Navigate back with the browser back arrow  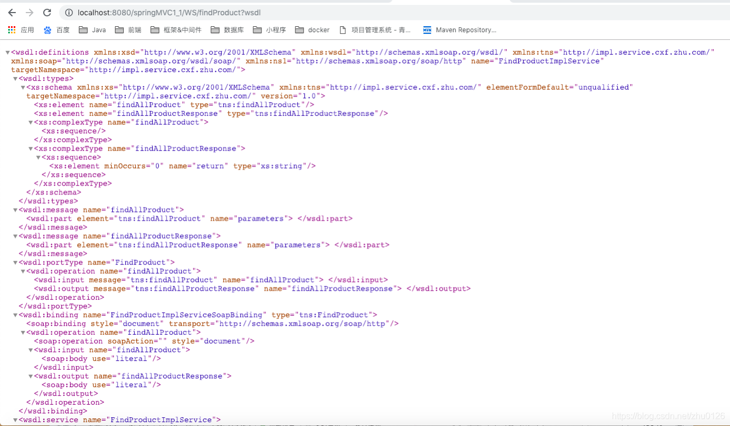(11, 12)
